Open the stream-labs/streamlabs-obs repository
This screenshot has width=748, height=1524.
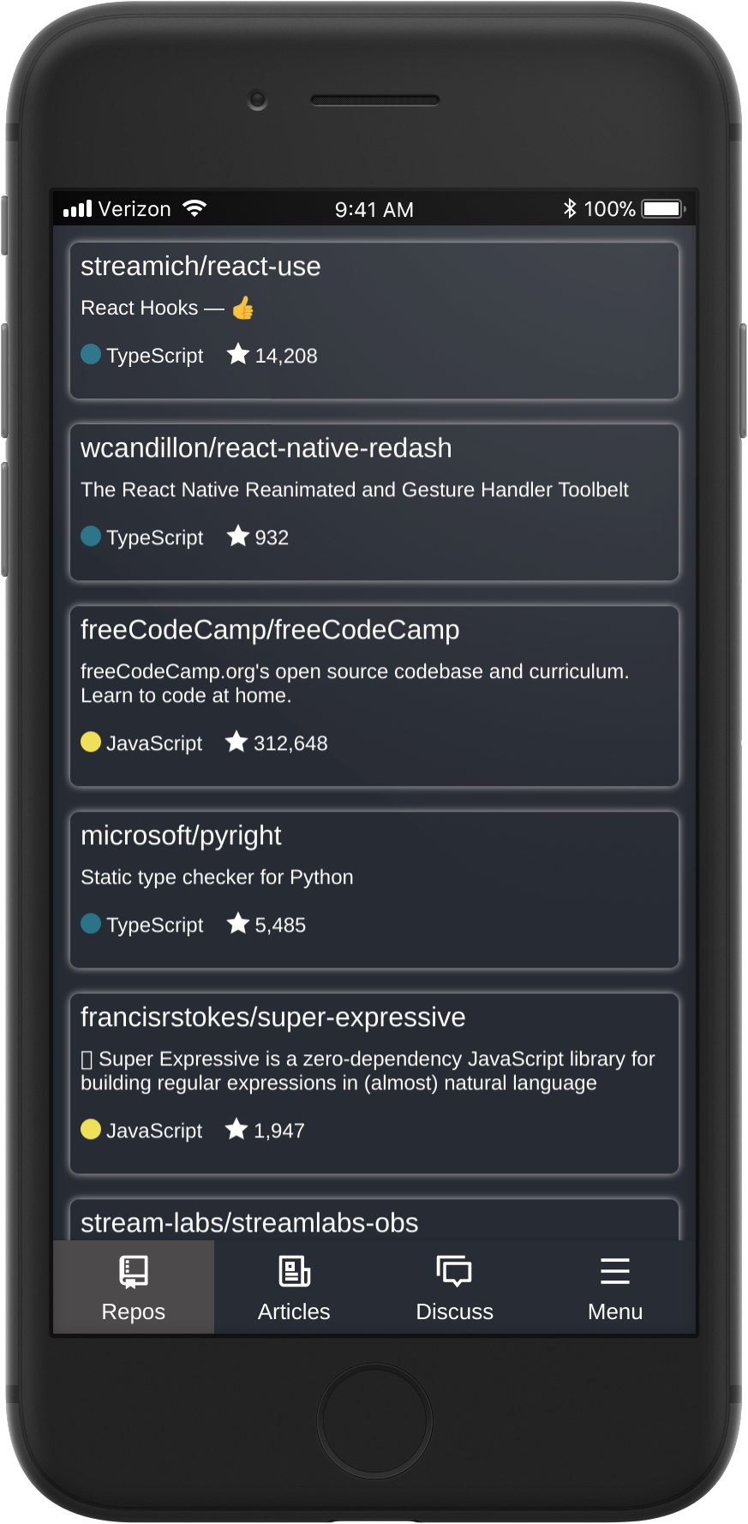pos(249,1223)
